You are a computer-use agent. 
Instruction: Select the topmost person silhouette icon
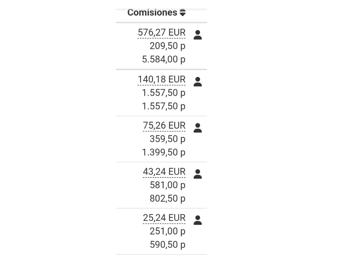[x=198, y=34]
